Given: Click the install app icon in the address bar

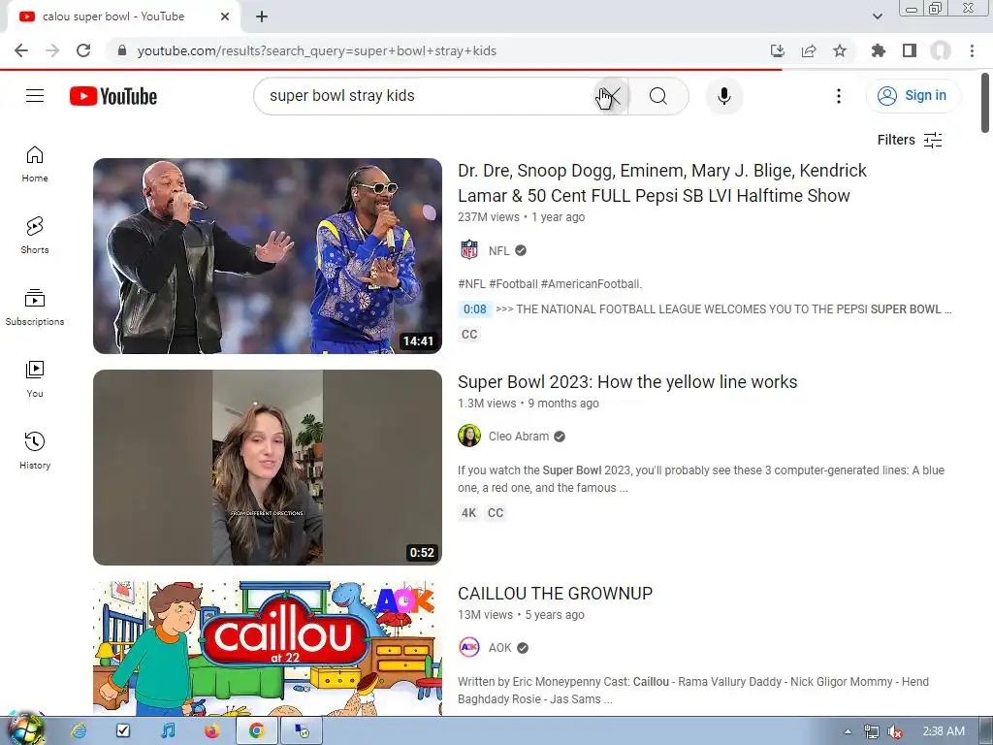Looking at the screenshot, I should (778, 50).
